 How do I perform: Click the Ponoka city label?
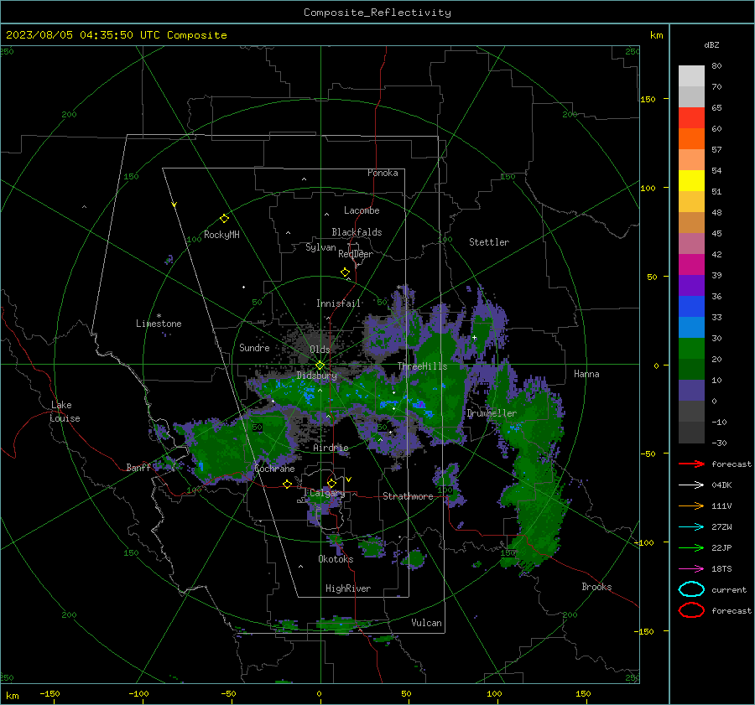[383, 173]
